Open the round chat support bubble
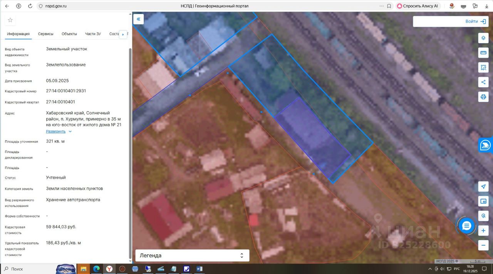The image size is (493, 274). [466, 226]
